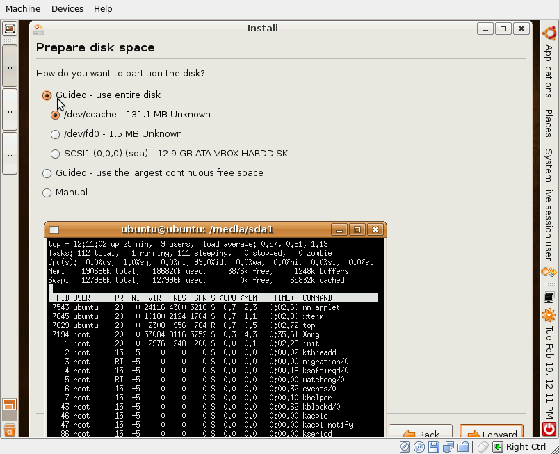559x454 pixels.
Task: Click the Show Desktop icon in the left panel
Action: pyautogui.click(x=10, y=28)
